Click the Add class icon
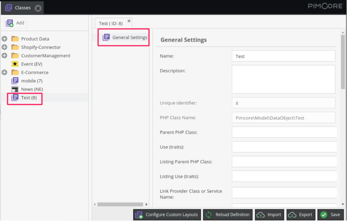The width and height of the screenshot is (347, 222). pyautogui.click(x=10, y=23)
